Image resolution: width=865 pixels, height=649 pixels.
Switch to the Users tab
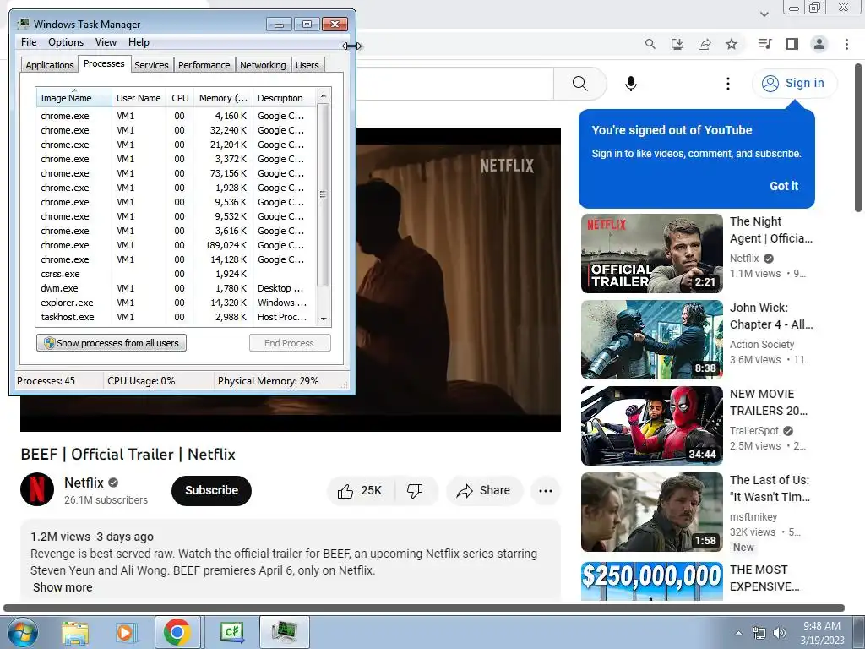pyautogui.click(x=307, y=65)
